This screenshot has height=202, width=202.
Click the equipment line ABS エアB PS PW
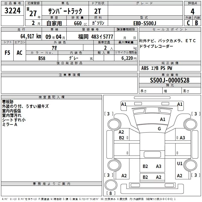tap(157, 68)
